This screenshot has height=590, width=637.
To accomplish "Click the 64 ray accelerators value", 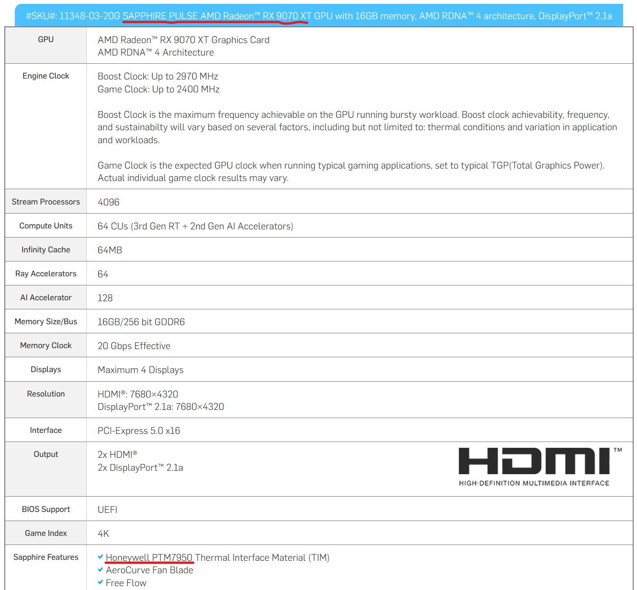I will 103,274.
